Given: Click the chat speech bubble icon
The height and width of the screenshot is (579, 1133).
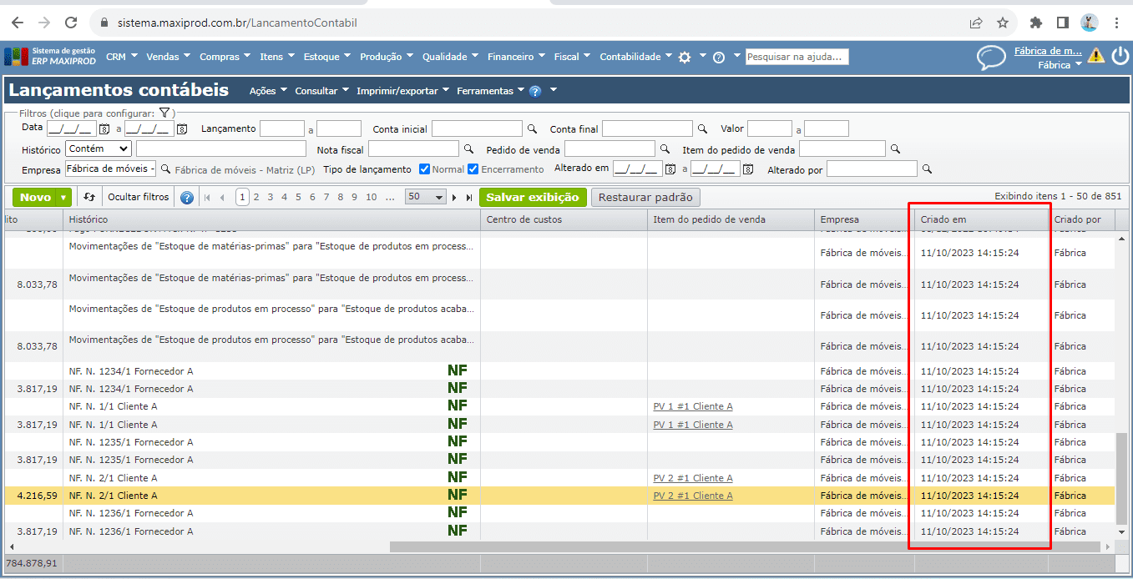Looking at the screenshot, I should (x=991, y=58).
